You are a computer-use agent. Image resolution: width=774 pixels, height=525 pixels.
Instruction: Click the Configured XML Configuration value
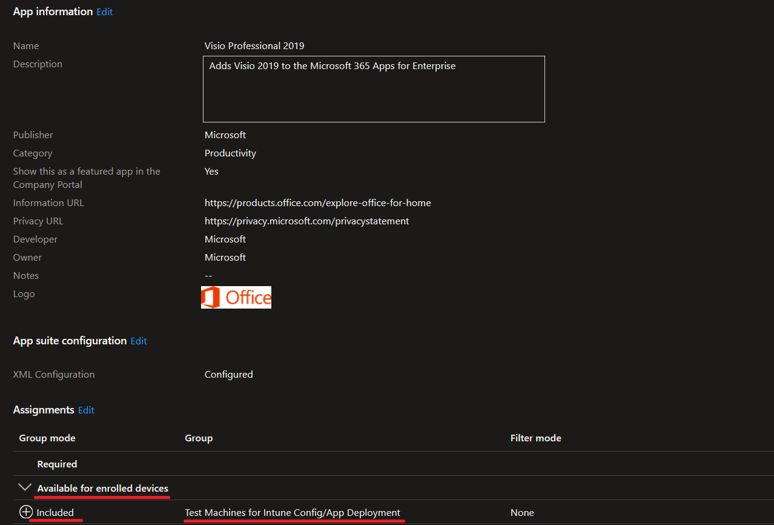(229, 375)
